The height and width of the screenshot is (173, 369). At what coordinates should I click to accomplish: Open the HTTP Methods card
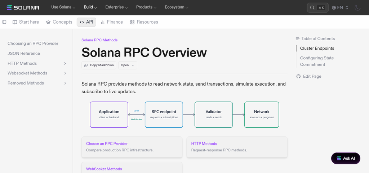[237, 147]
